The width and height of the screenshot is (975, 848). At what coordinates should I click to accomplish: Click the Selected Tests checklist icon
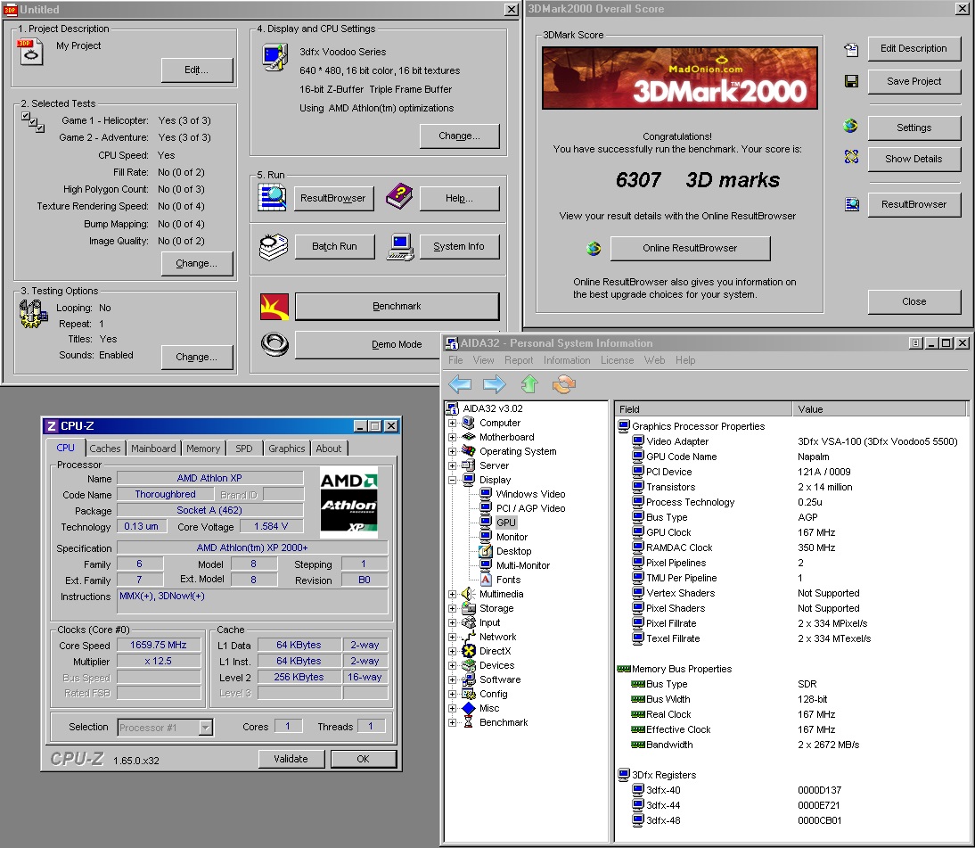[x=32, y=122]
